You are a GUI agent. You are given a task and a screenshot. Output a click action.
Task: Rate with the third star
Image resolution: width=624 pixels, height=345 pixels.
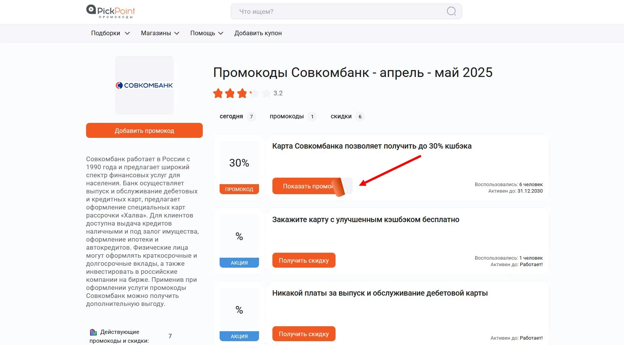coord(242,93)
